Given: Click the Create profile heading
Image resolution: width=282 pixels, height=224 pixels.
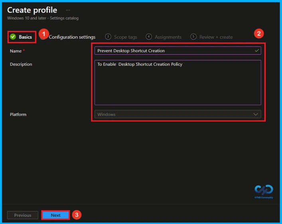Looking at the screenshot, I should [32, 10].
